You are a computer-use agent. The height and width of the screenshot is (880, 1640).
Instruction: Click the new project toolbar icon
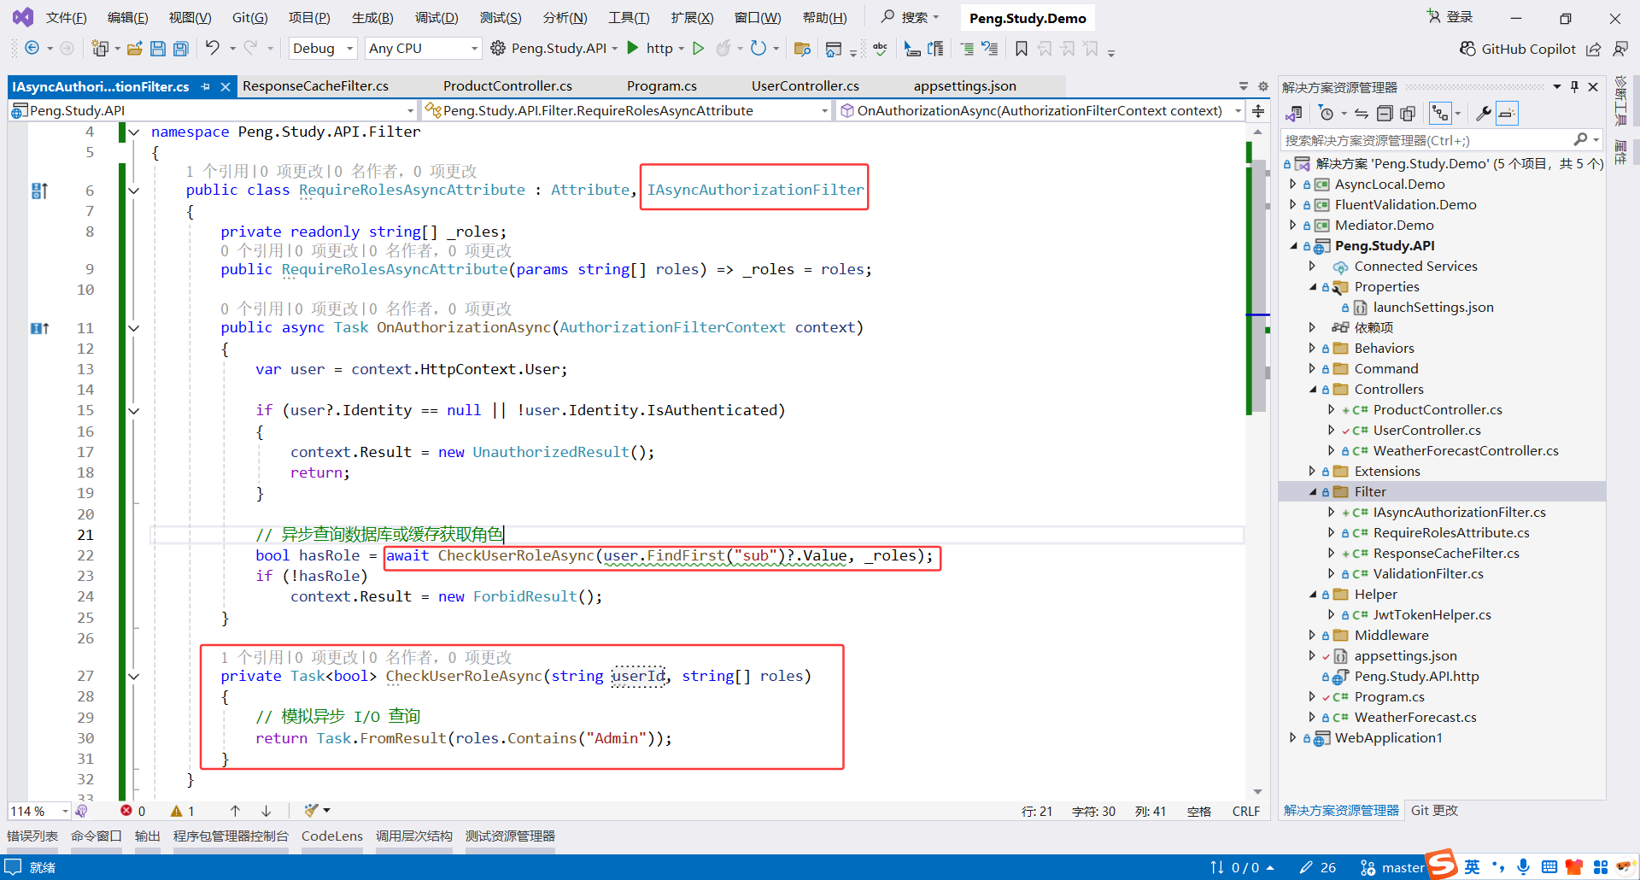[x=100, y=49]
